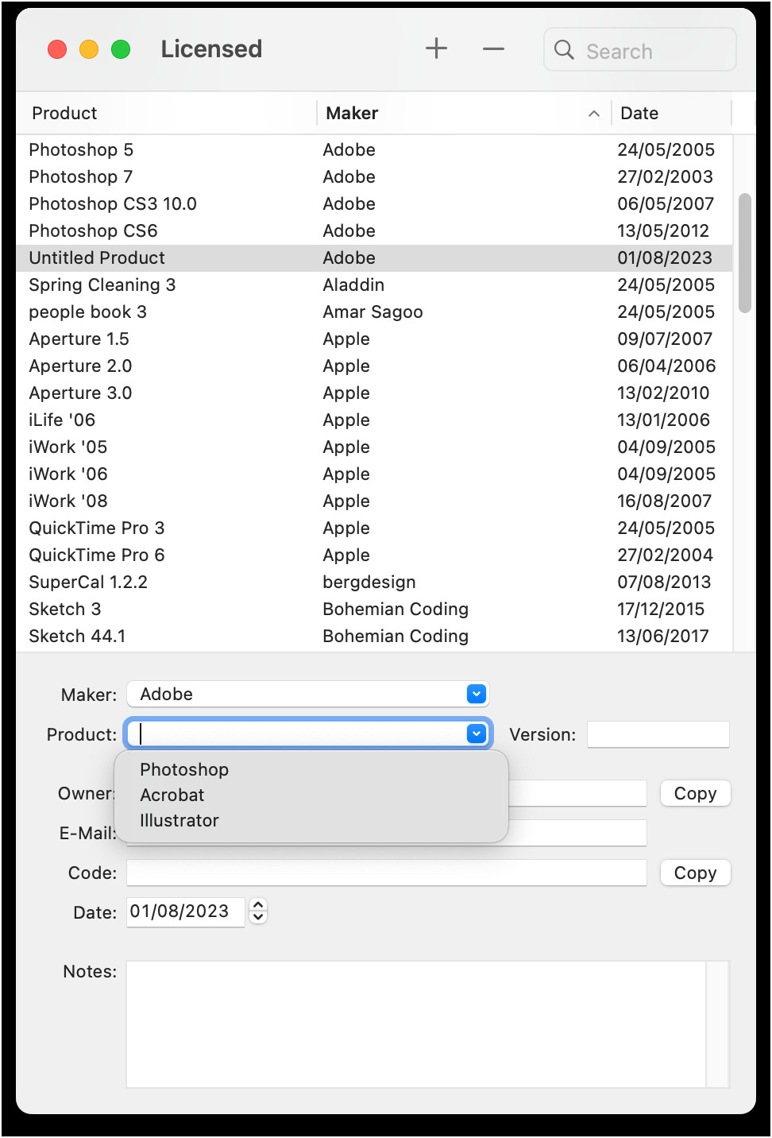Sort list by Product column header
The image size is (772, 1138).
[x=65, y=114]
